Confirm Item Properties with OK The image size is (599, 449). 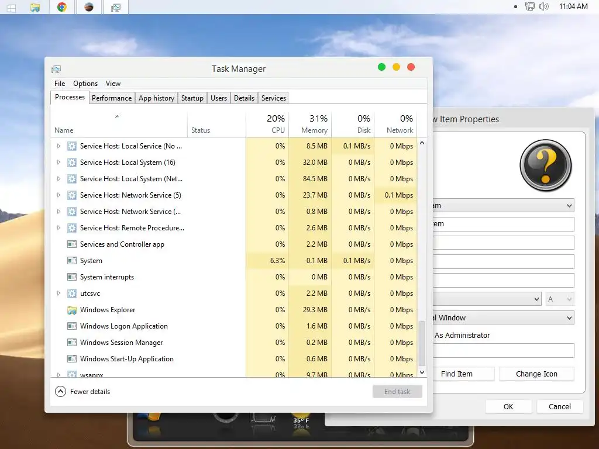pyautogui.click(x=508, y=407)
